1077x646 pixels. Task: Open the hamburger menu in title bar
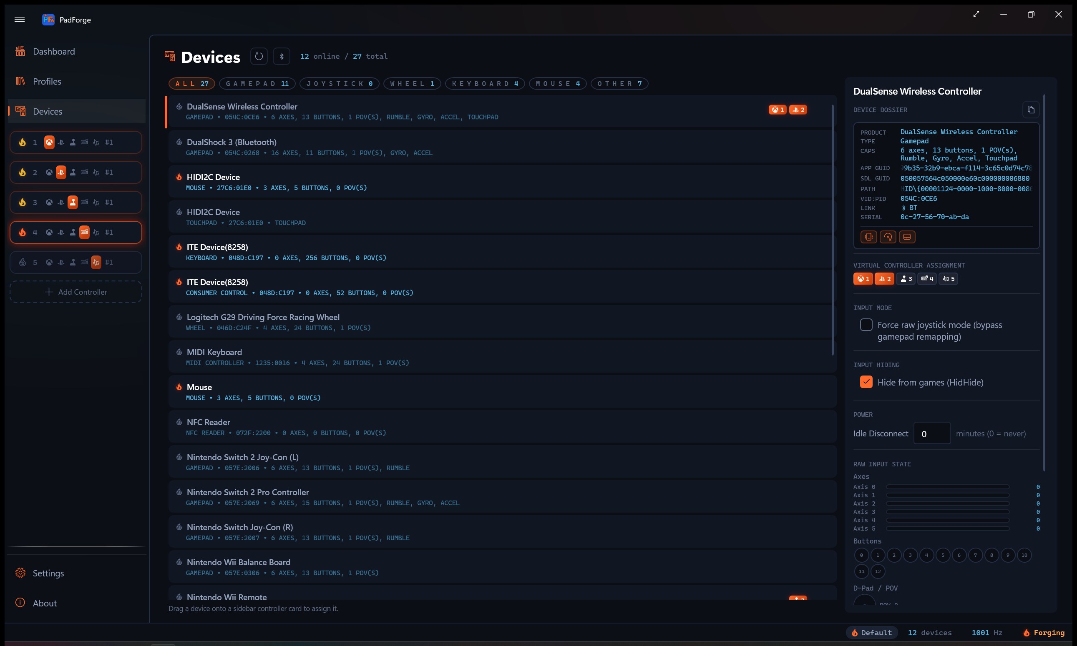click(20, 19)
